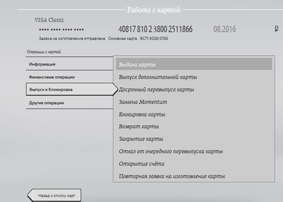283x202 pixels.
Task: Click the VISA Classic card name
Action: coord(50,20)
